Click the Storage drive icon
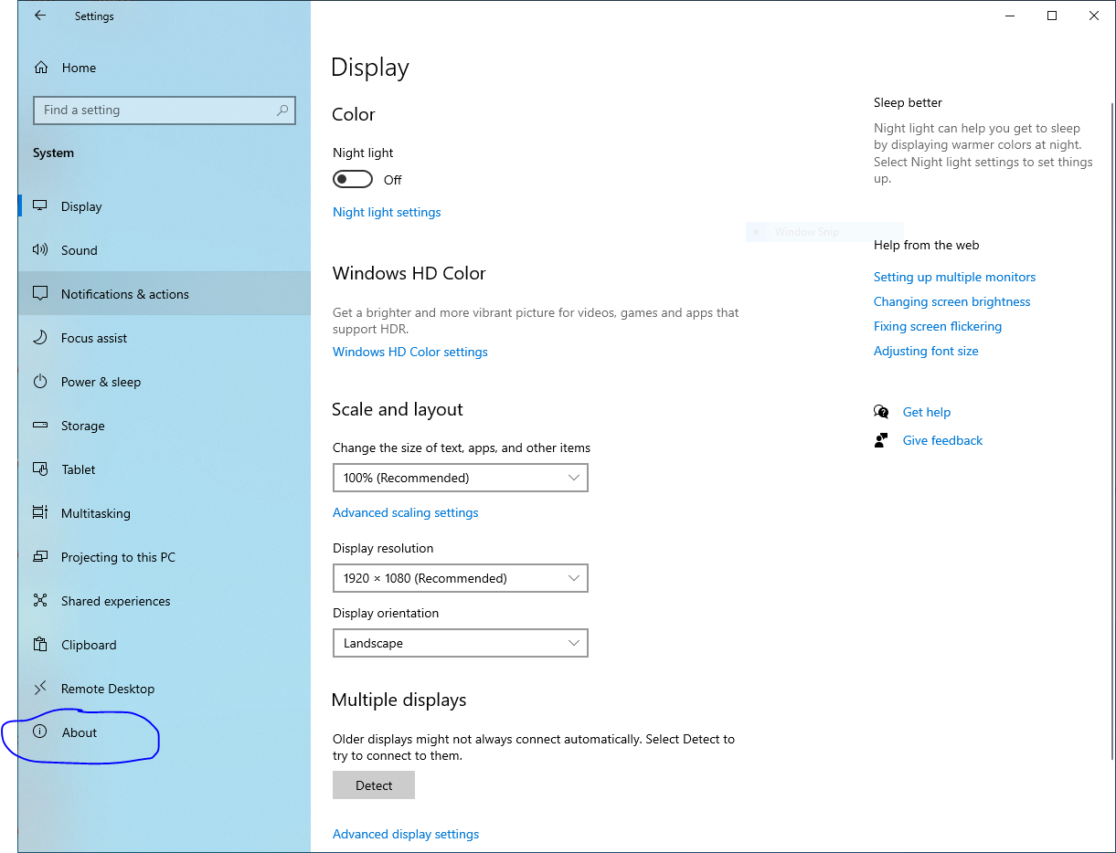1116x853 pixels. (40, 426)
